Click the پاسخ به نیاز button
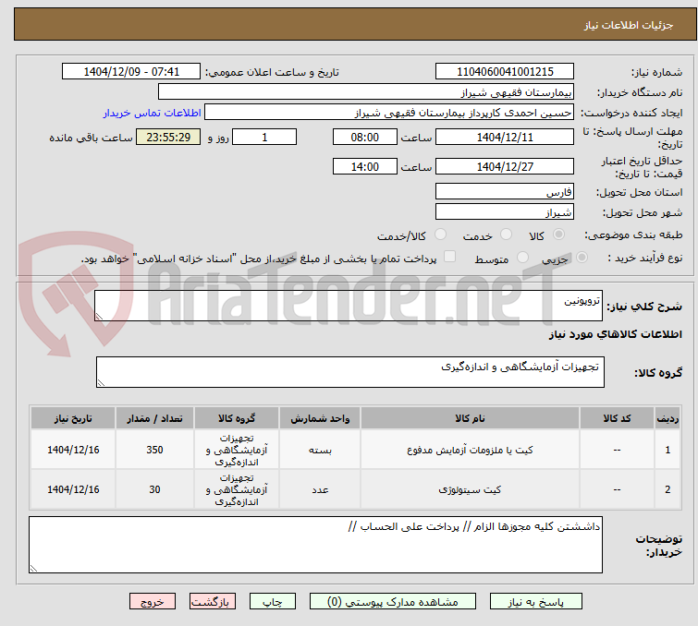Viewport: 698px width, 626px height. click(535, 602)
